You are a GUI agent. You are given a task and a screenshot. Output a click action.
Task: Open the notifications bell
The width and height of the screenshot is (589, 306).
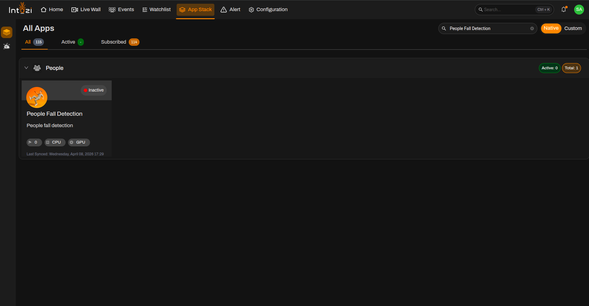564,9
